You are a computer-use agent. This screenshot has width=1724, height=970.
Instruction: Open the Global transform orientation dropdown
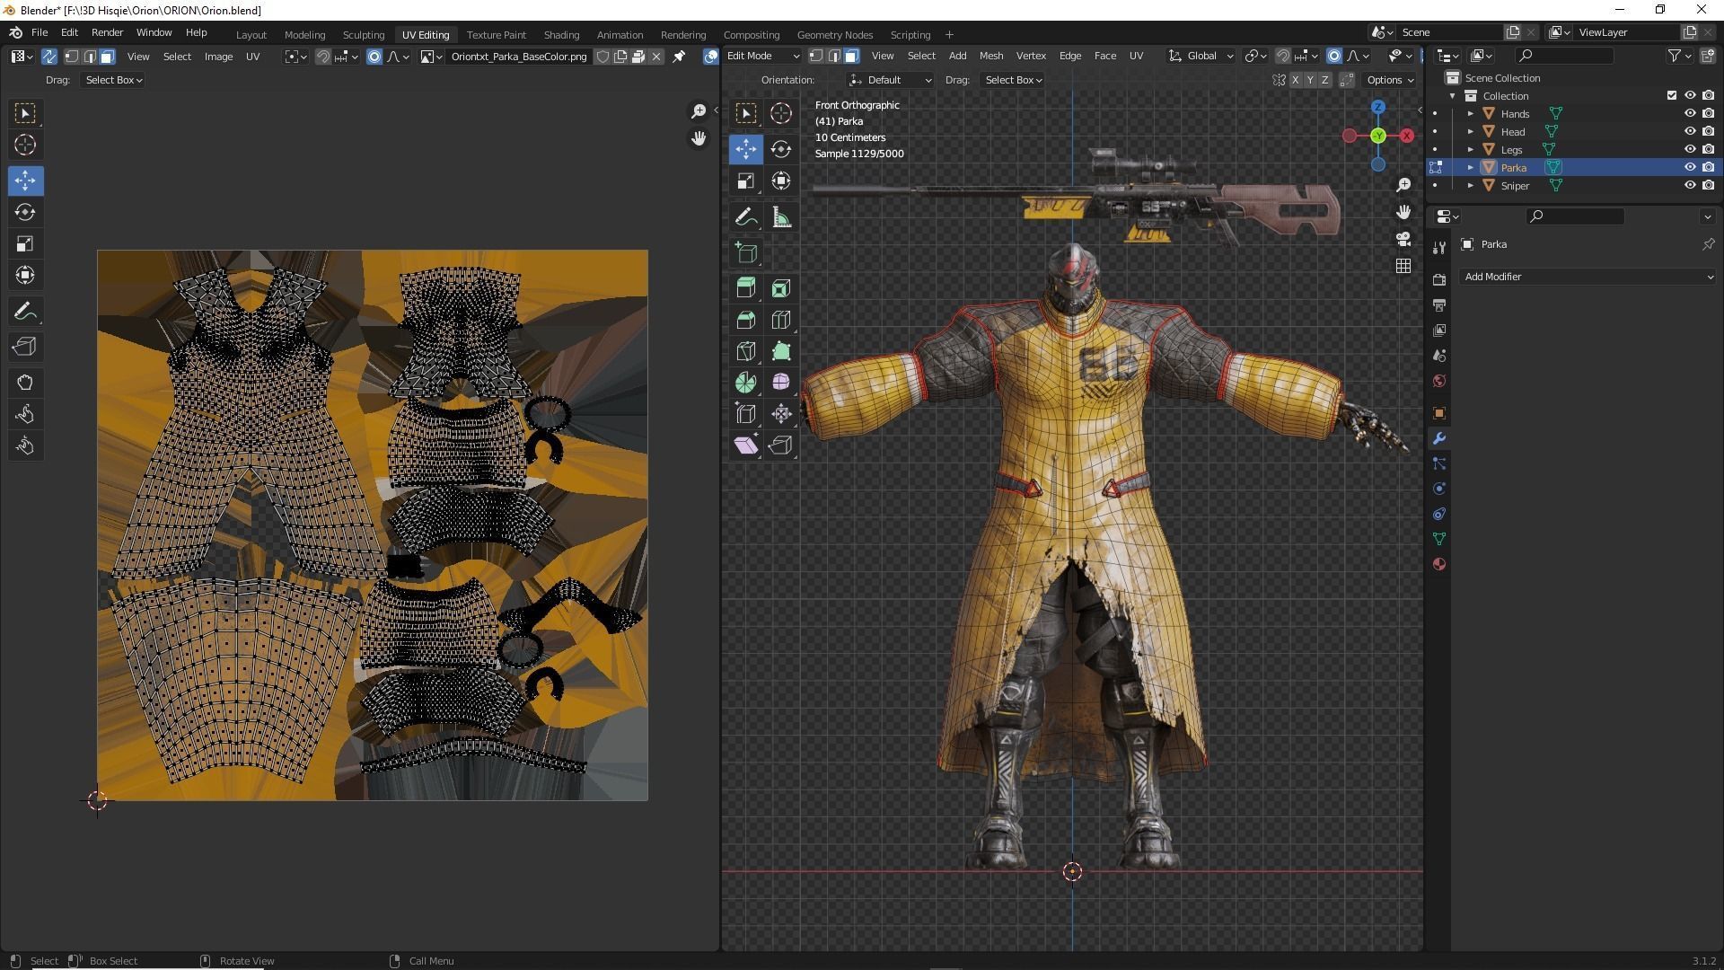coord(1201,56)
